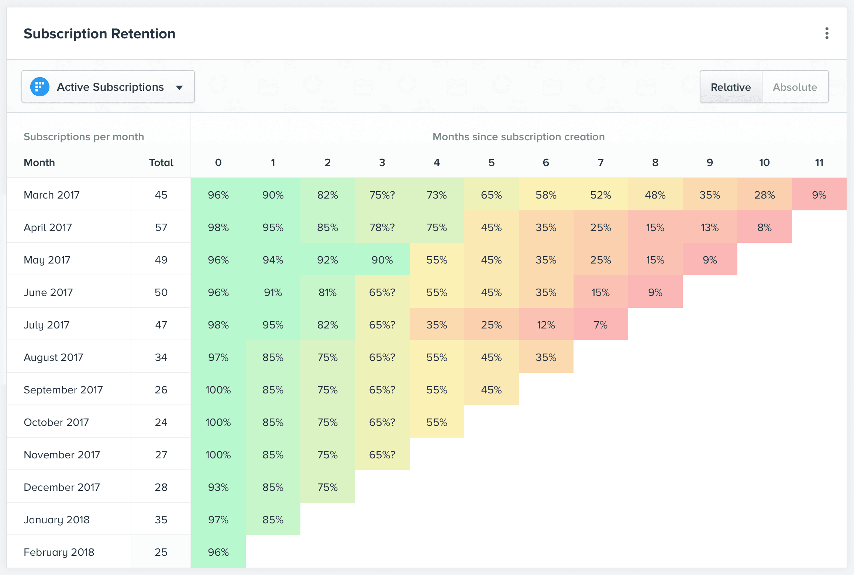854x575 pixels.
Task: Click the blue Active Subscriptions grid icon
Action: point(40,87)
